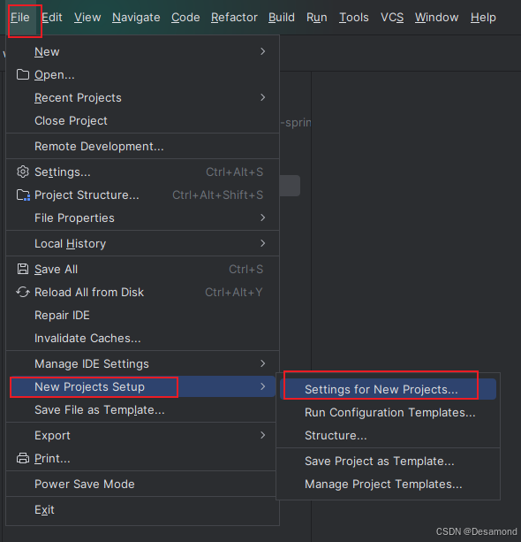Click the Reload All from Disk arrows icon
The height and width of the screenshot is (542, 521).
click(x=23, y=292)
